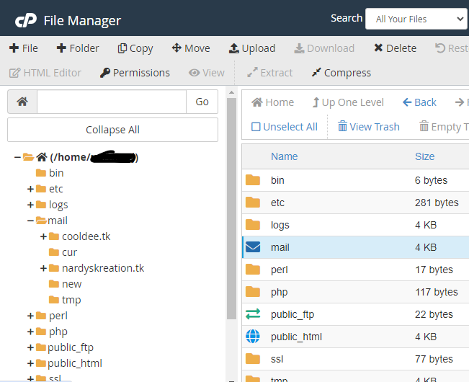The image size is (469, 382).
Task: Select the bin folder in tree
Action: pos(56,173)
